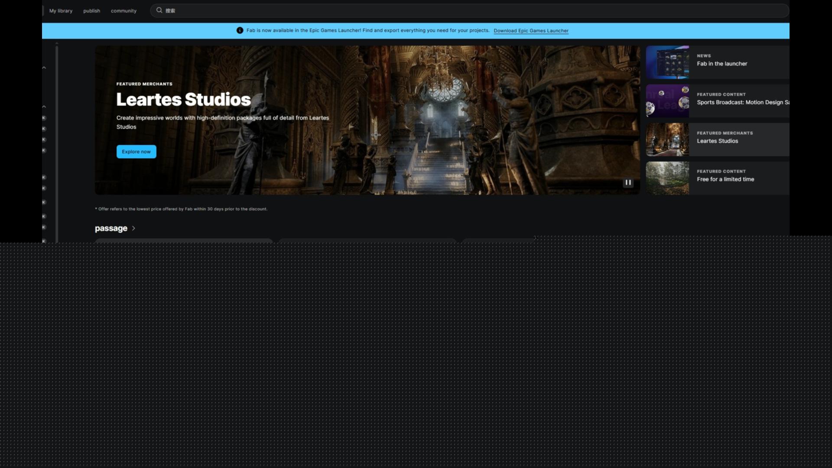Click the passage section heading
The height and width of the screenshot is (468, 832).
coord(111,228)
